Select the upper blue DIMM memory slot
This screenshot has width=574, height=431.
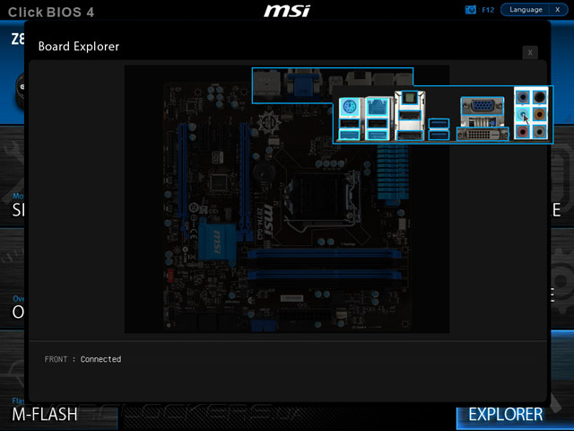coord(324,253)
